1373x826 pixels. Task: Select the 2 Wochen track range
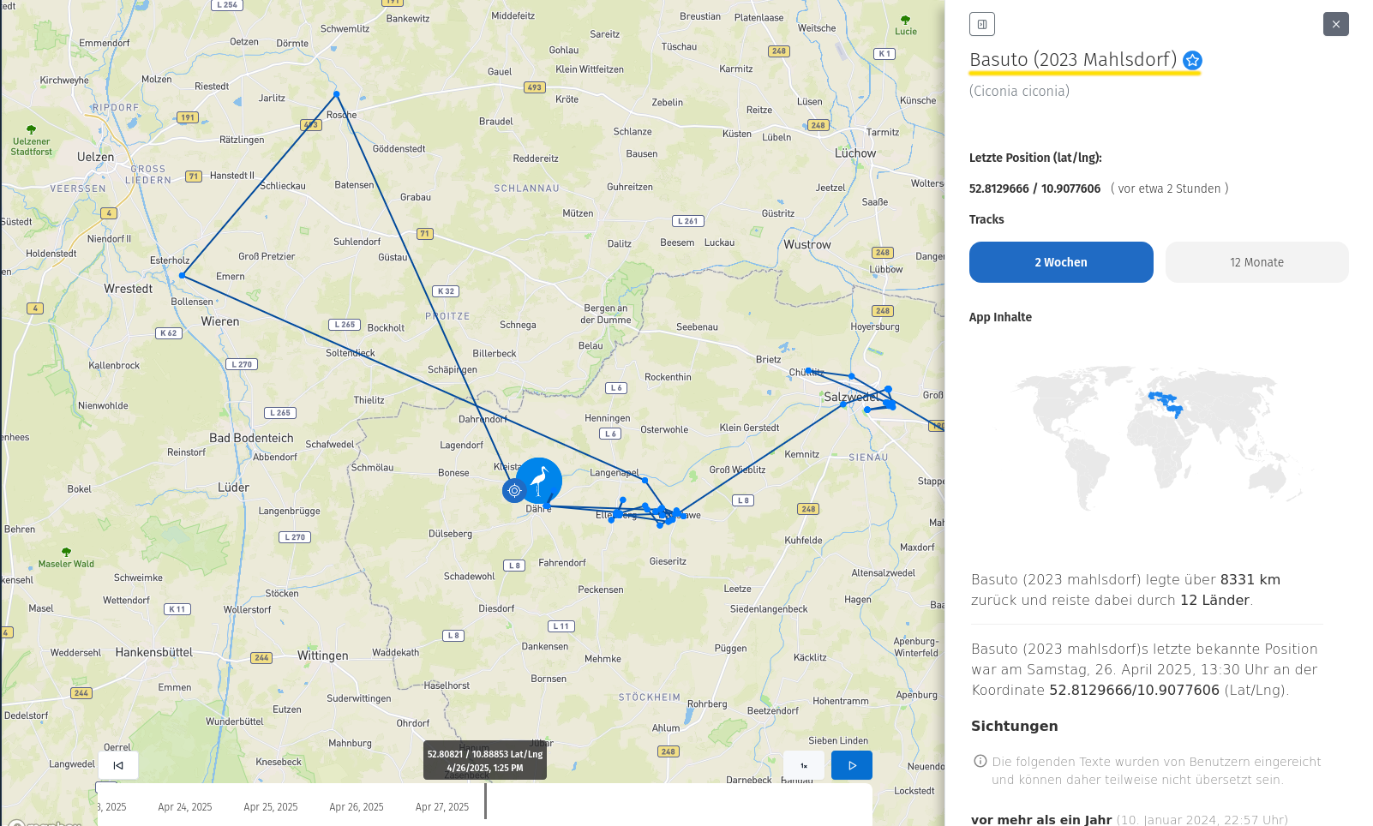tap(1061, 262)
